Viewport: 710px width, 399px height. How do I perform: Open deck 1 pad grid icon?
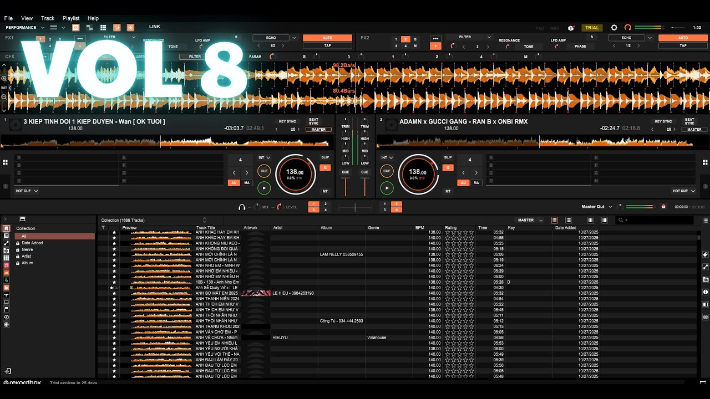[5, 162]
